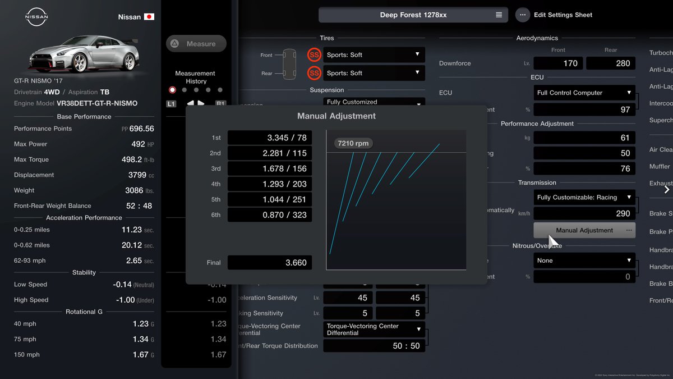Select the 5th gear ratio 1.044 / 251 field
This screenshot has width=673, height=379.
point(269,199)
